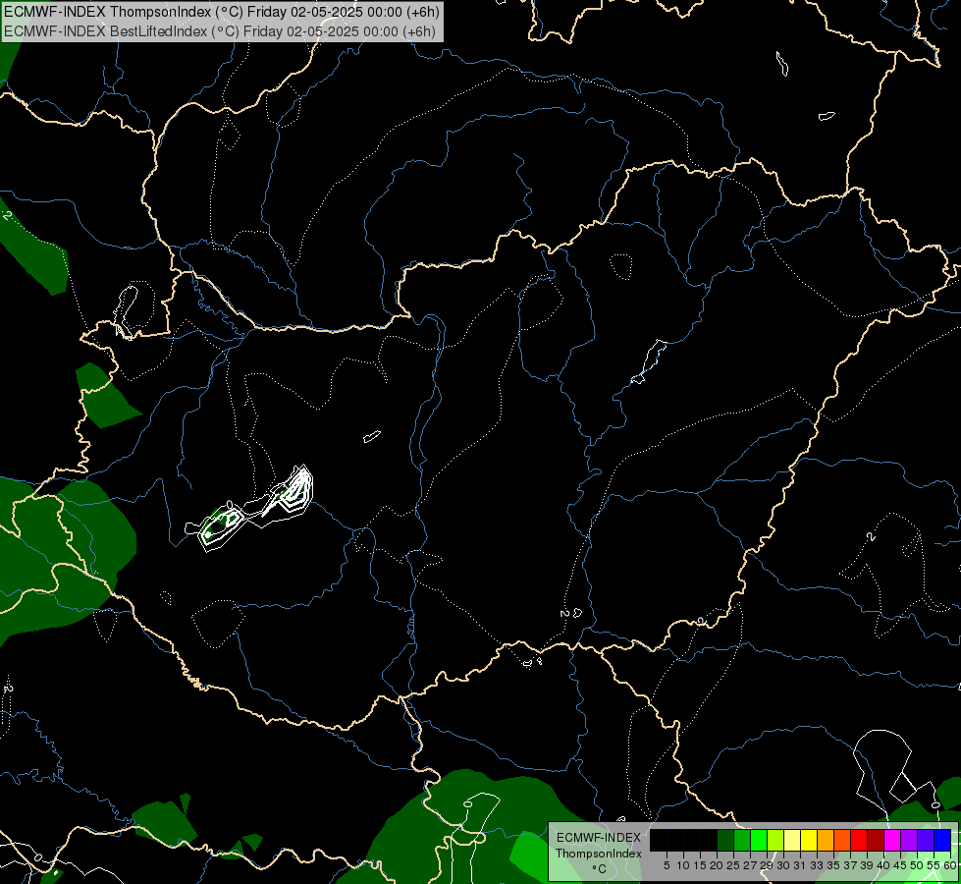961x884 pixels.
Task: Click the legend tick value 33
Action: [x=817, y=865]
